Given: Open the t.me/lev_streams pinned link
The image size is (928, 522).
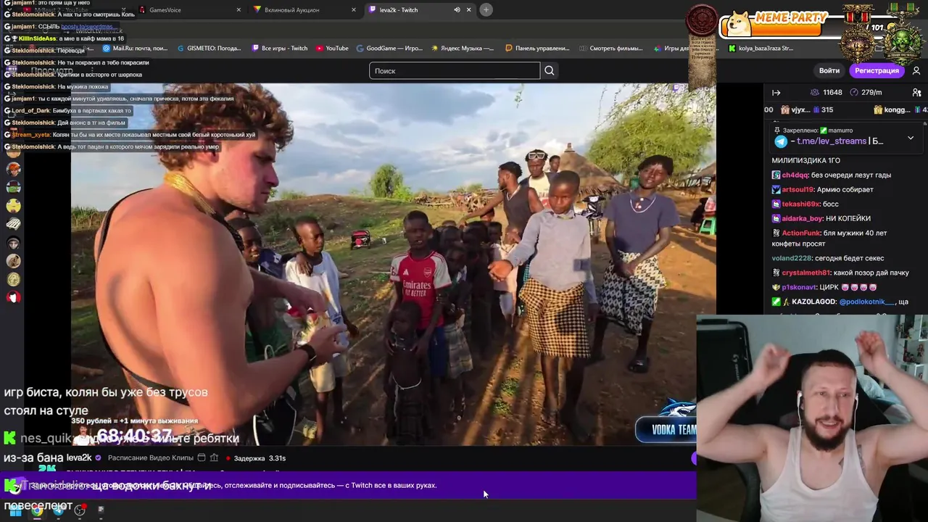Looking at the screenshot, I should 832,141.
